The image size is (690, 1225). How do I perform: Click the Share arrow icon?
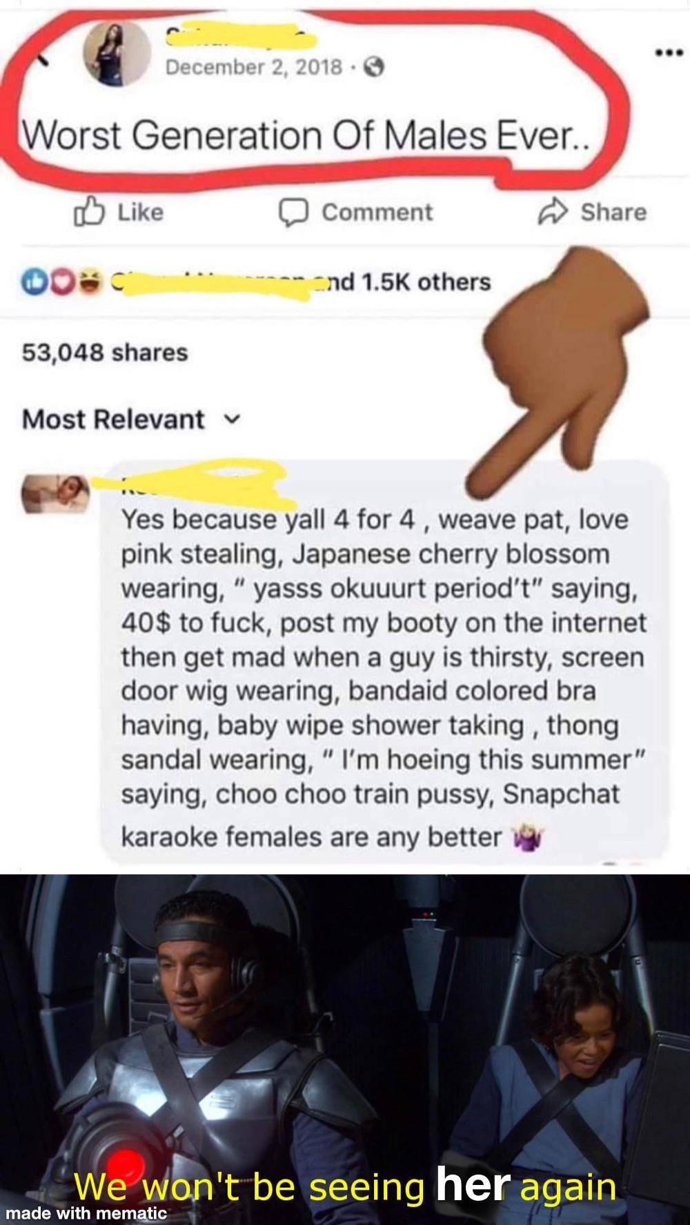[553, 212]
